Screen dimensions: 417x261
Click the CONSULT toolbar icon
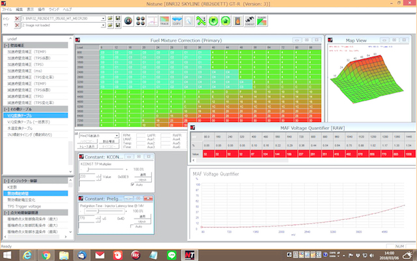pos(249,21)
